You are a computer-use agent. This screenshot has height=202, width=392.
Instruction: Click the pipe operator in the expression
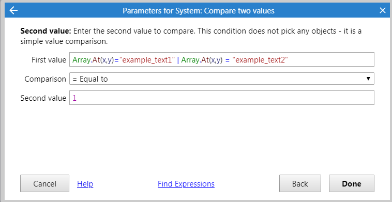click(x=178, y=60)
